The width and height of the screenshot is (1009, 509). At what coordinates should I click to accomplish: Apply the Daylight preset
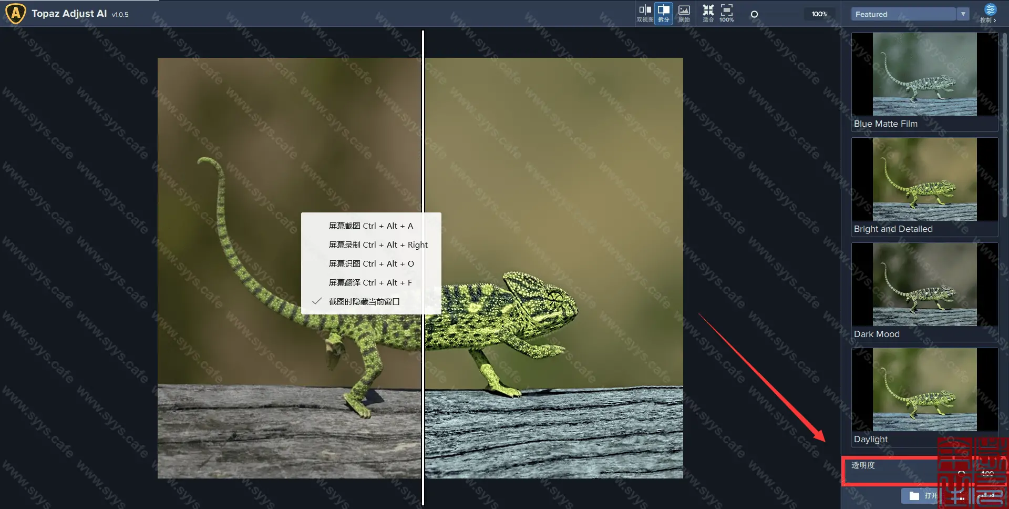[x=924, y=397]
